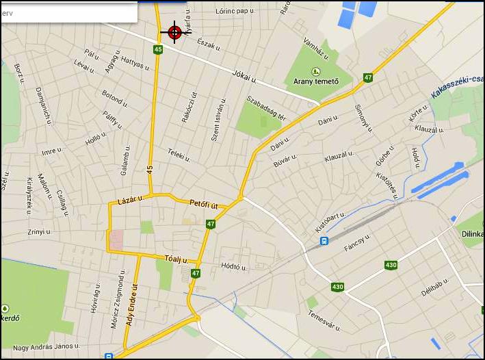Image resolution: width=485 pixels, height=360 pixels.
Task: Click the Petőfi út street label
Action: tap(204, 205)
